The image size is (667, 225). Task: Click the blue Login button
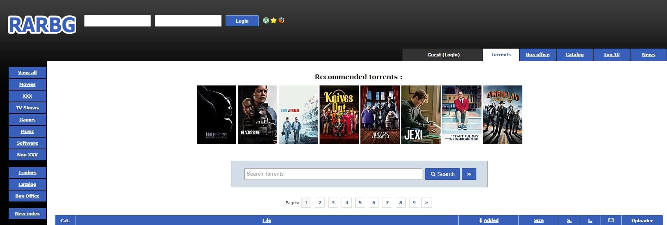coord(242,21)
